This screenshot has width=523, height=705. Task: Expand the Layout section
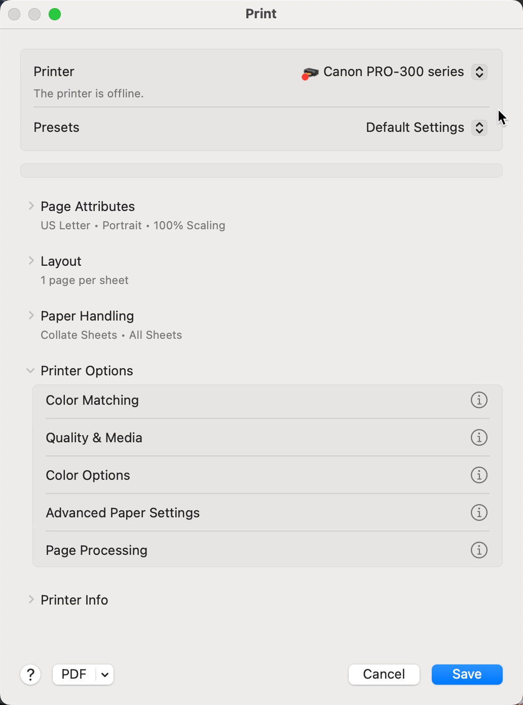[31, 261]
